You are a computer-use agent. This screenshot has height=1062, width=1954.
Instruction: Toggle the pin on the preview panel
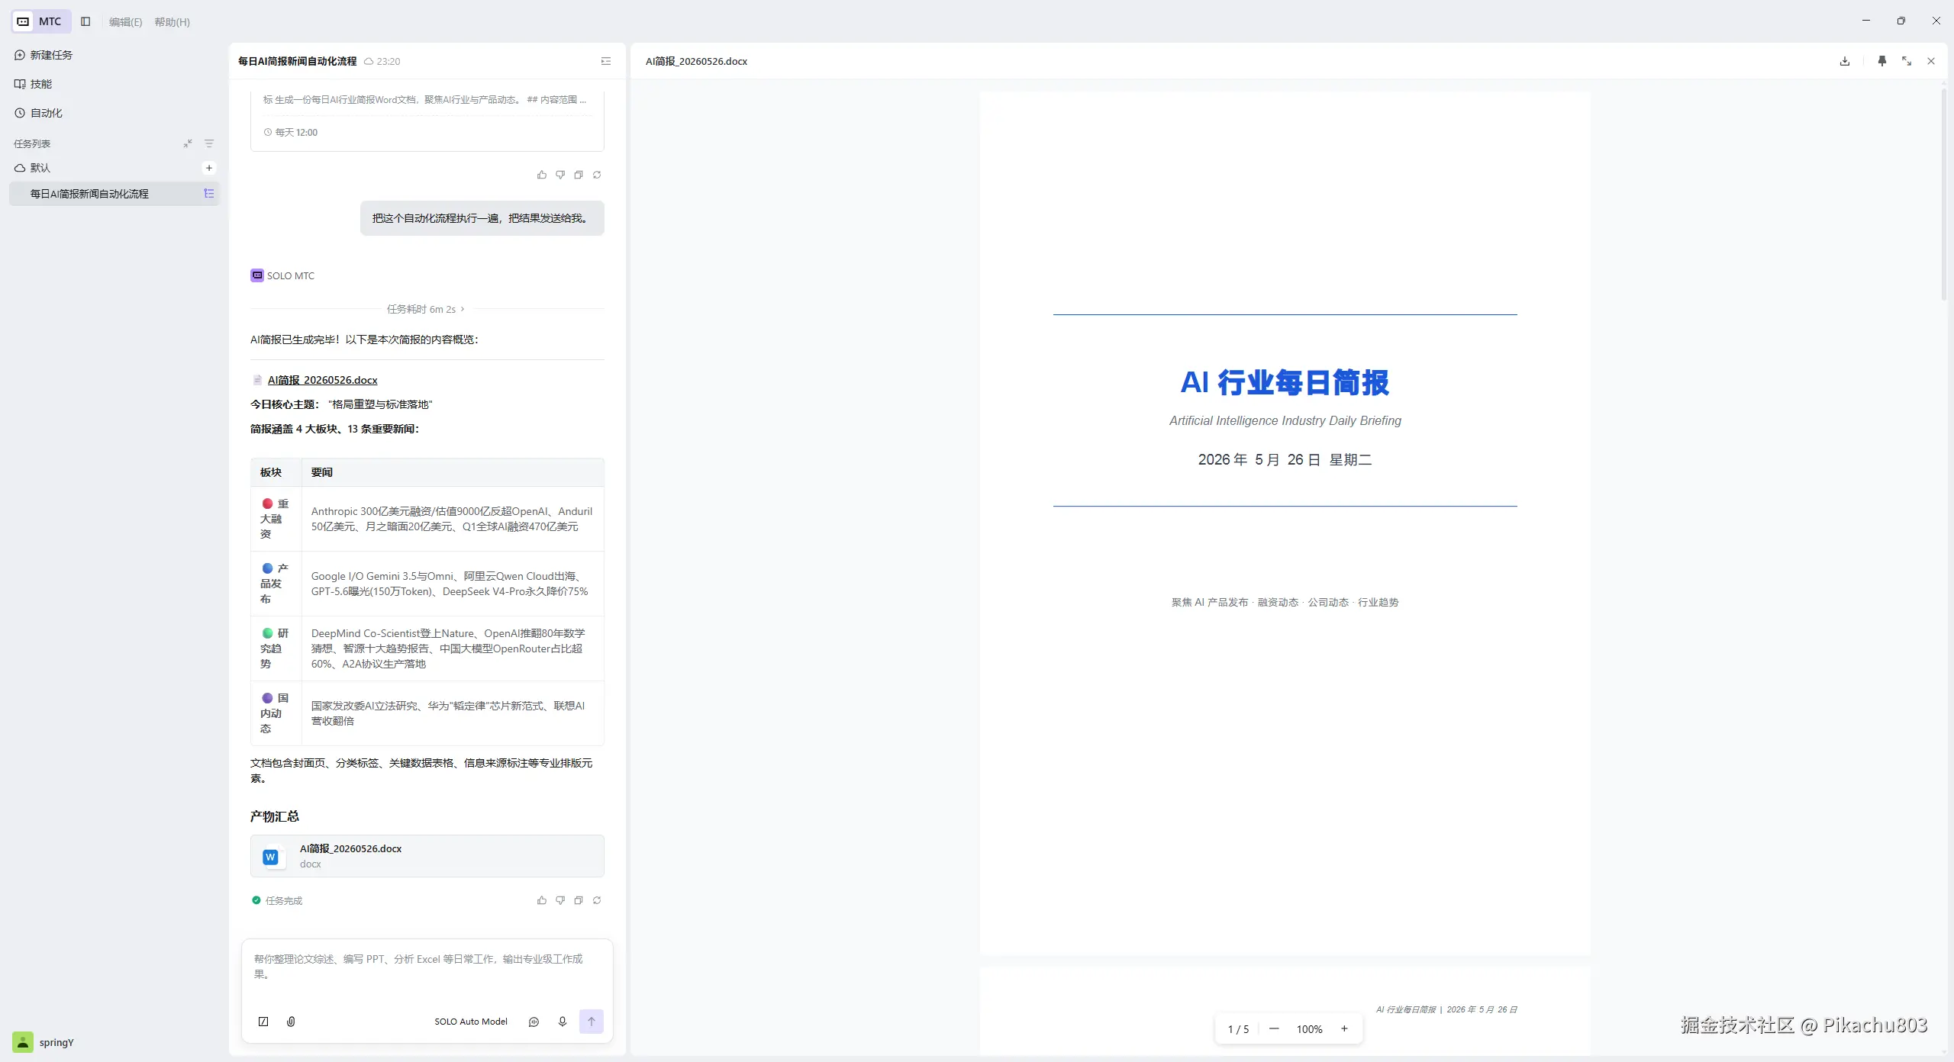tap(1882, 61)
